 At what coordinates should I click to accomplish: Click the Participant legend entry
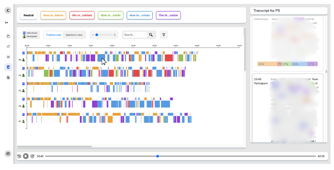30,36
